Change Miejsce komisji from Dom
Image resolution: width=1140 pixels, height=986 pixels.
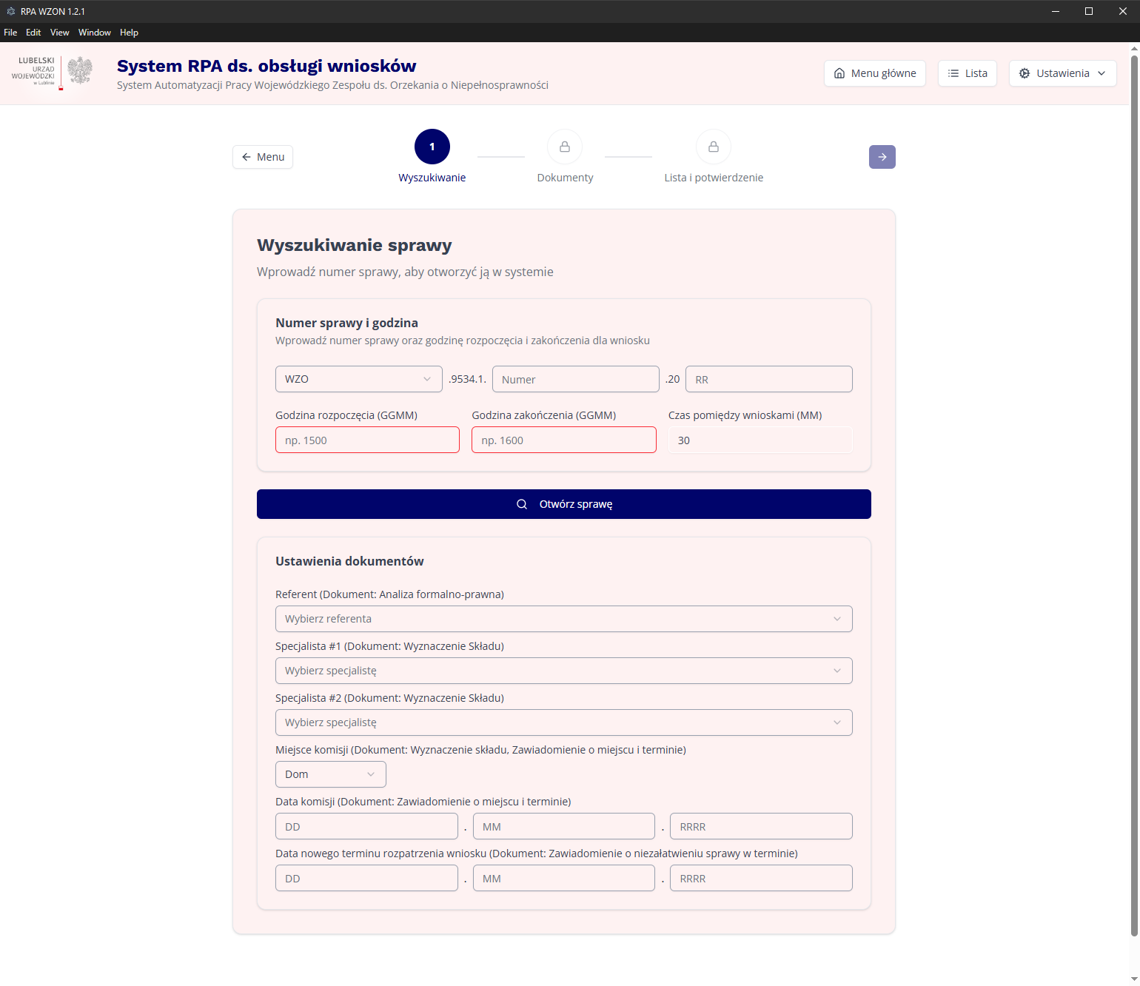(x=330, y=774)
